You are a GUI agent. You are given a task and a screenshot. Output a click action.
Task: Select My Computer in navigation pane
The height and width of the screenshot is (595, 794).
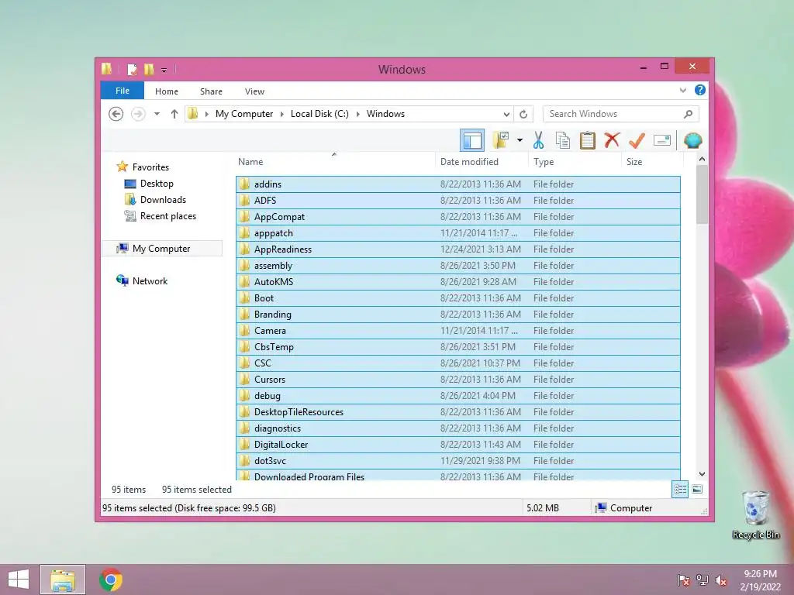pyautogui.click(x=161, y=249)
